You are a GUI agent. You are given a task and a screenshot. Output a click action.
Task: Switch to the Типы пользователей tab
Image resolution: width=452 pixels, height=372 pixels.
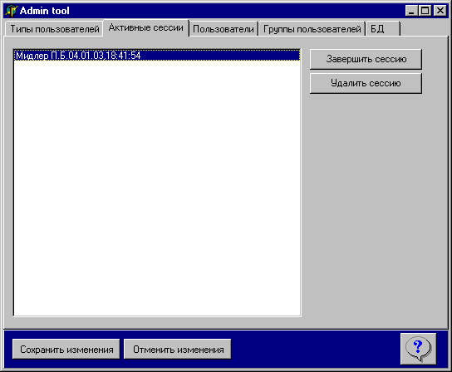[55, 29]
